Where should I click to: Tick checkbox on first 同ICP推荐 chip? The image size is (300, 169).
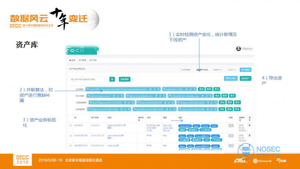point(89,96)
